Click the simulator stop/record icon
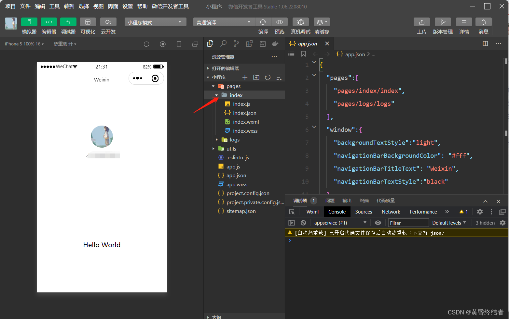 coord(163,44)
